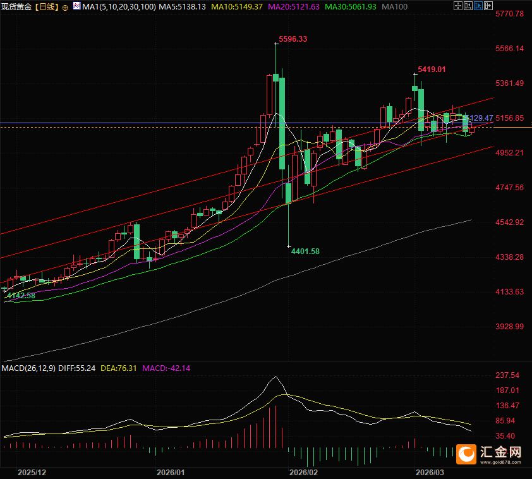
Task: Click the 现货黄金 instrument title
Action: point(16,7)
